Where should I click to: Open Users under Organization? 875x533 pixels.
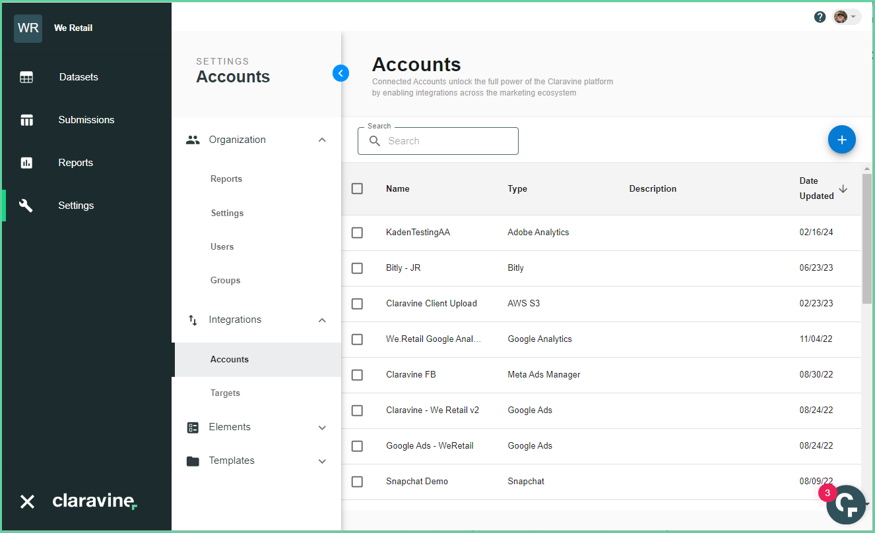[222, 247]
